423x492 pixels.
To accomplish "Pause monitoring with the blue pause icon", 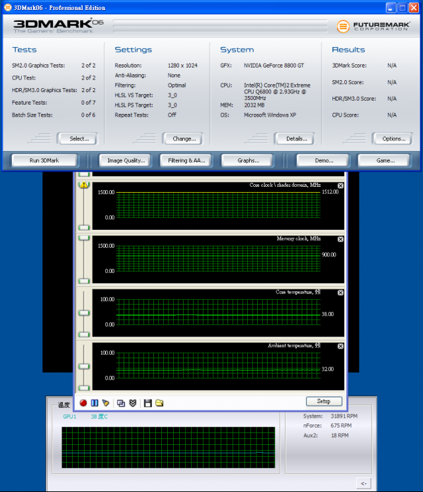I will (x=95, y=403).
